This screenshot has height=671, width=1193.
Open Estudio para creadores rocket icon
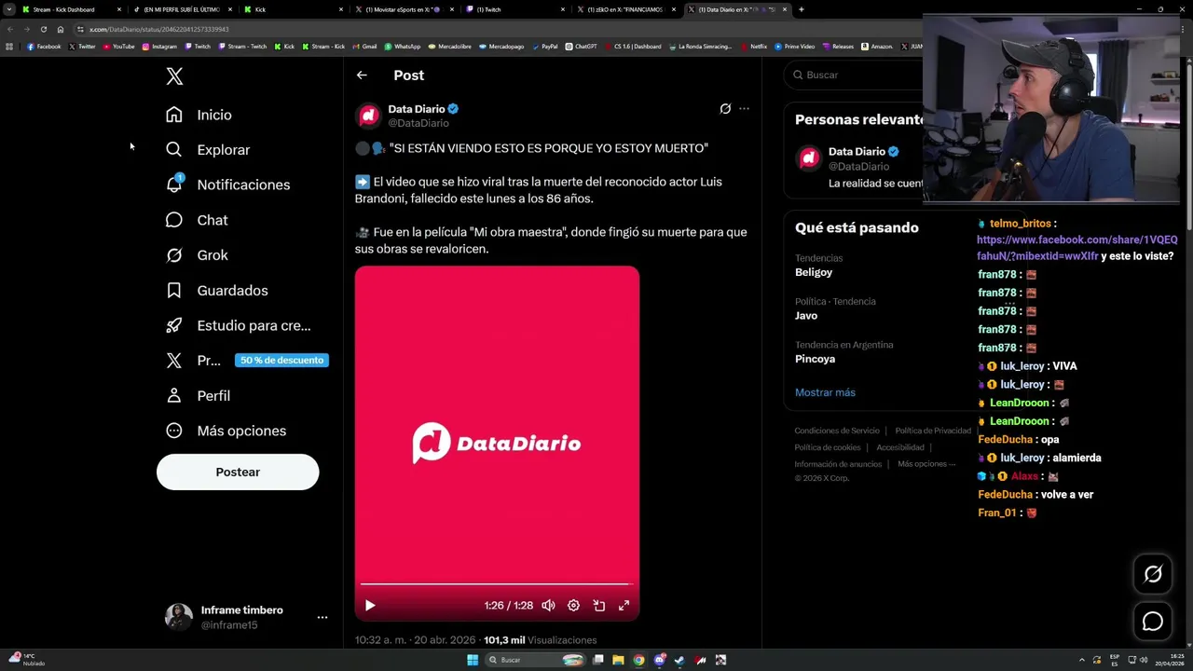(174, 325)
